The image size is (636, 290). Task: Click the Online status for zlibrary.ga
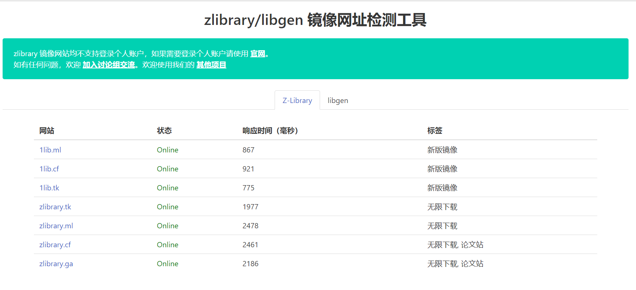[168, 264]
